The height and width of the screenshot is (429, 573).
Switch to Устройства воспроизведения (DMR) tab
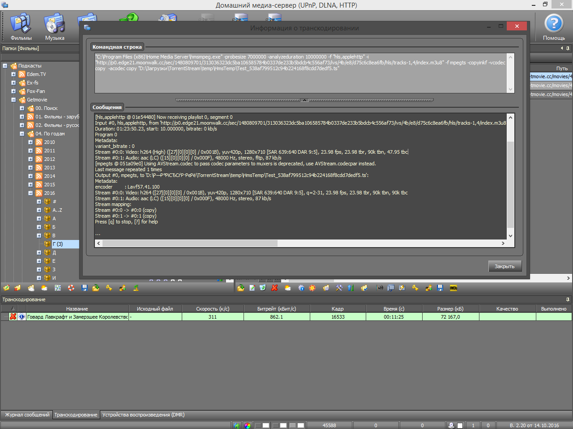point(143,415)
